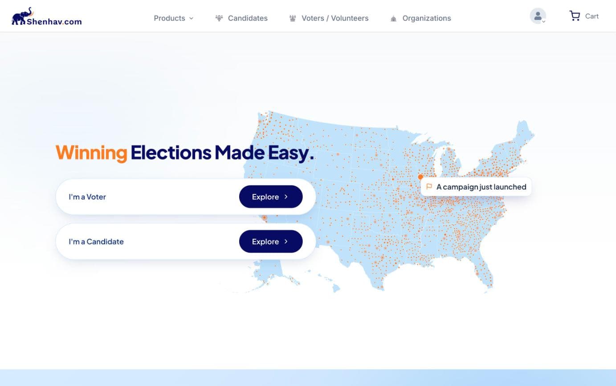The width and height of the screenshot is (616, 386).
Task: Open the account menu small arrow
Action: tap(544, 21)
